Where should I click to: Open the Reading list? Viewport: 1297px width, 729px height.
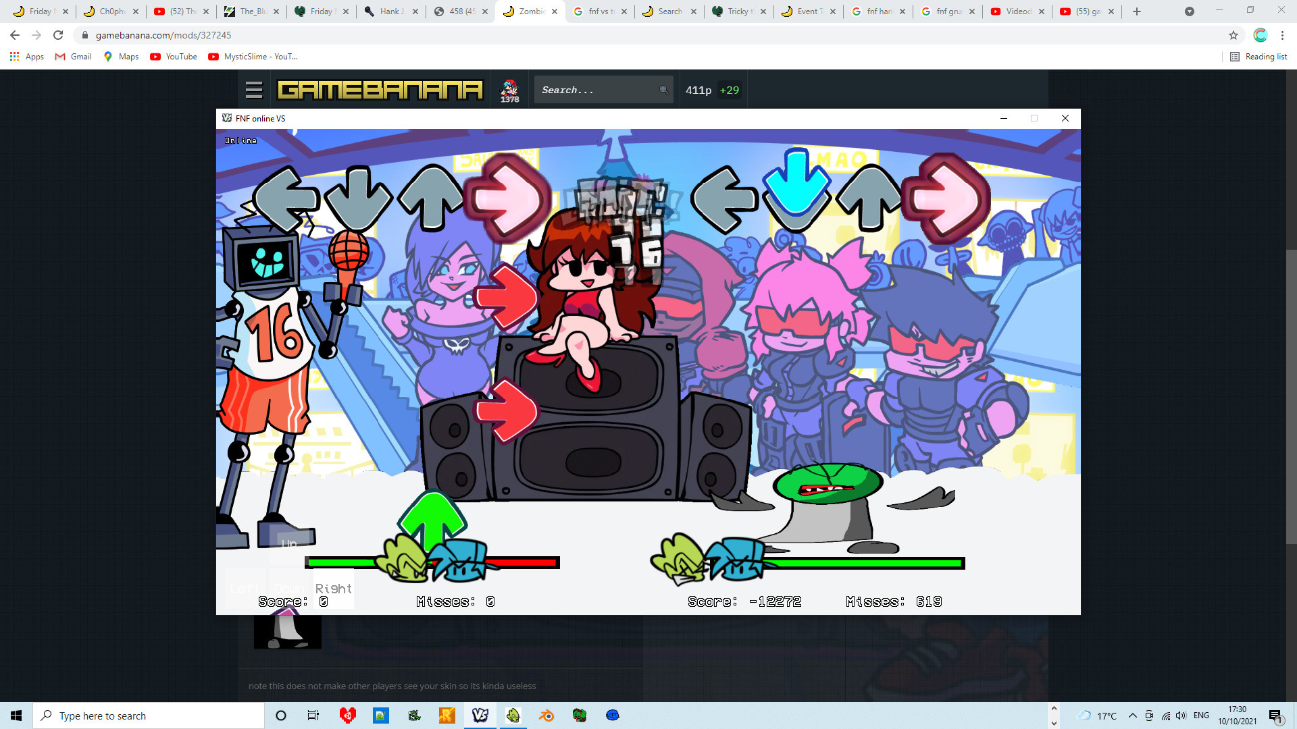pyautogui.click(x=1258, y=57)
